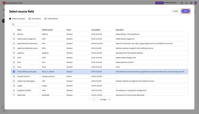Click the Select button
The width and height of the screenshot is (199, 114).
point(185,11)
